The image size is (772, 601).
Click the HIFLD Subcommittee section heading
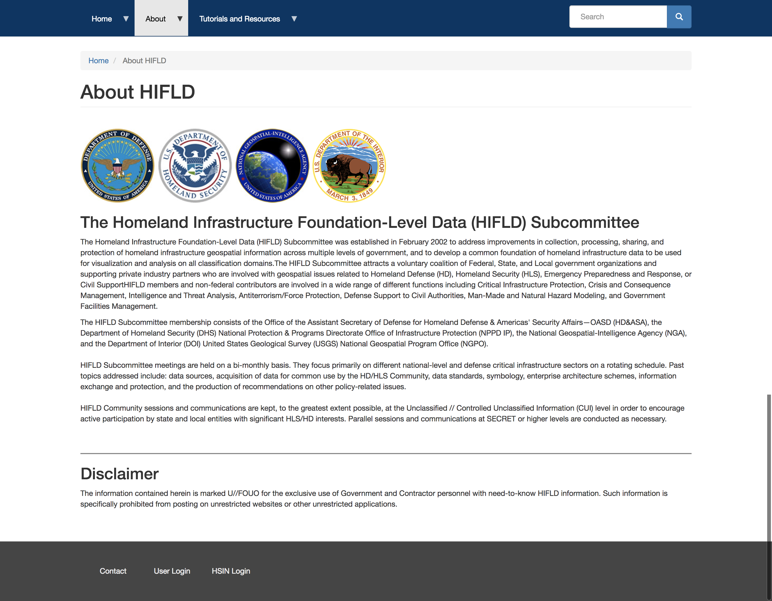click(x=359, y=222)
